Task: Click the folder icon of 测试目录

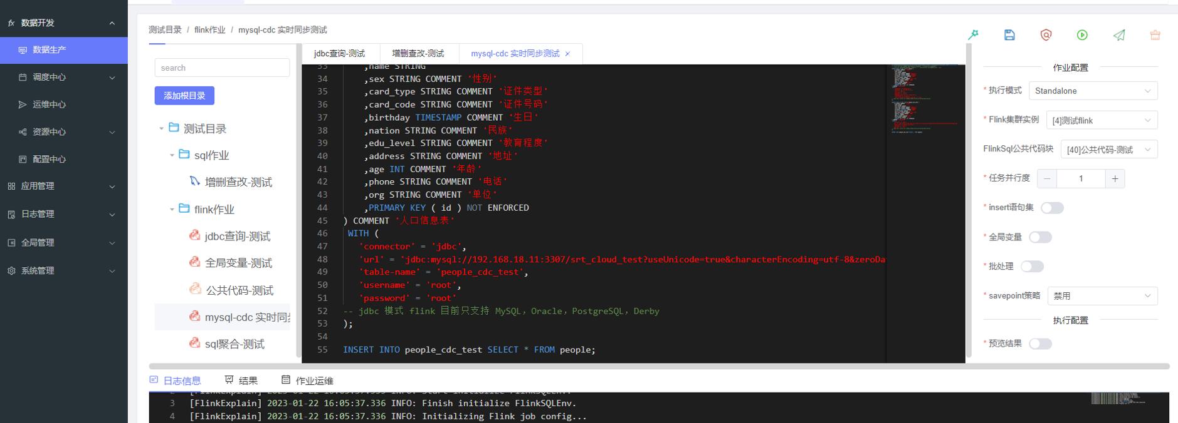Action: (x=174, y=128)
